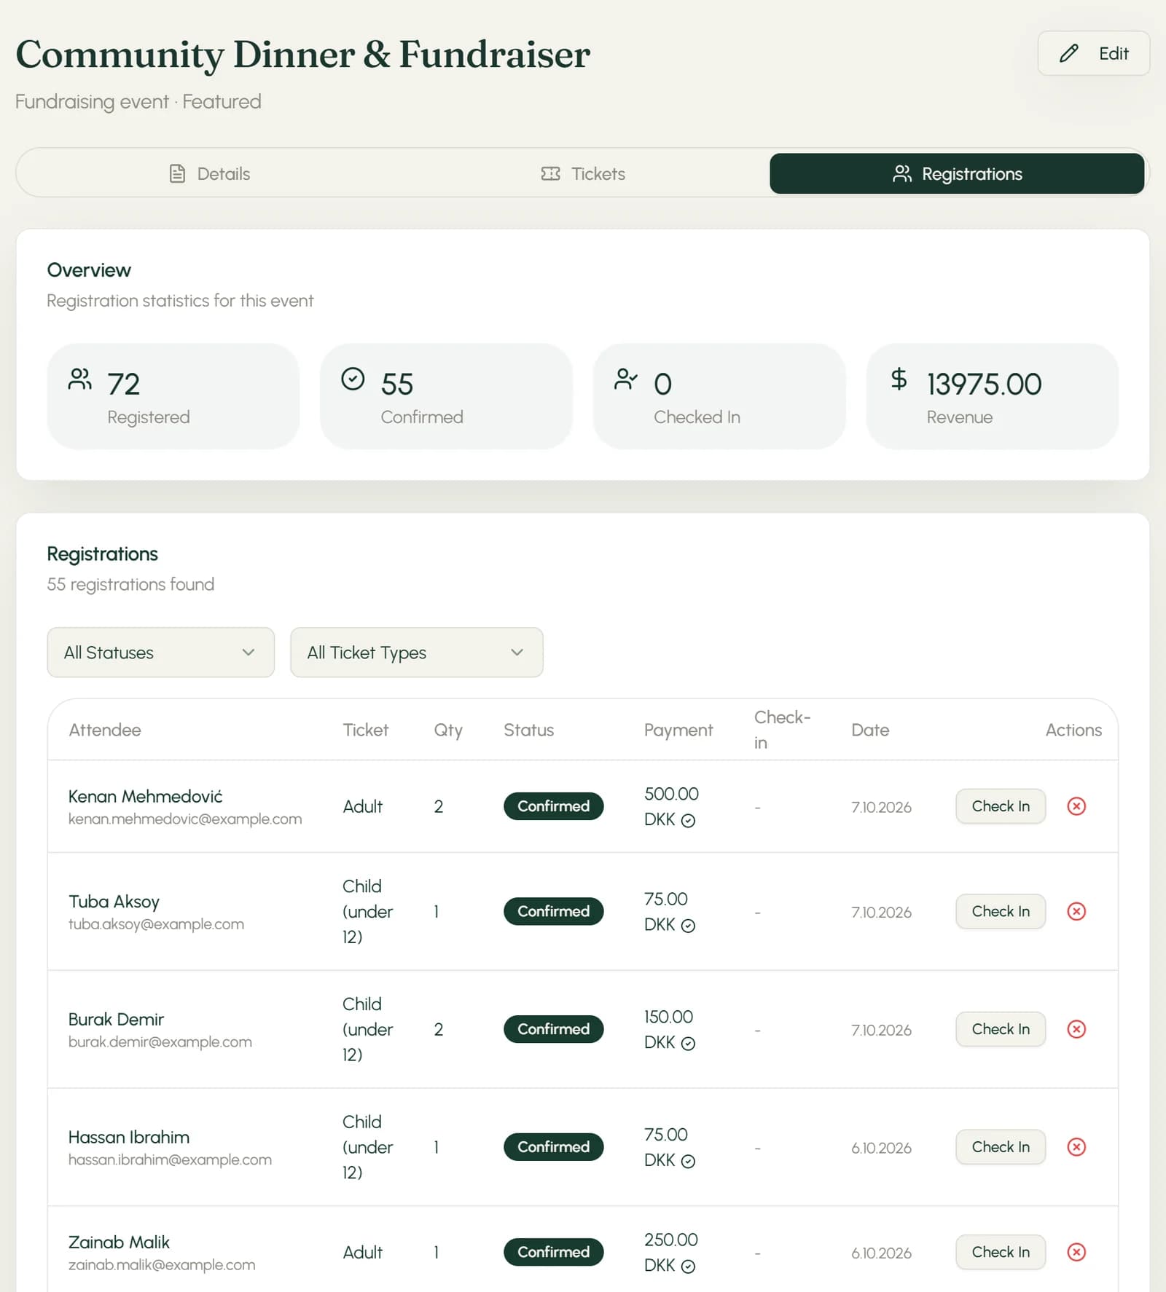This screenshot has width=1166, height=1292.
Task: Switch to the Tickets tab
Action: tap(583, 173)
